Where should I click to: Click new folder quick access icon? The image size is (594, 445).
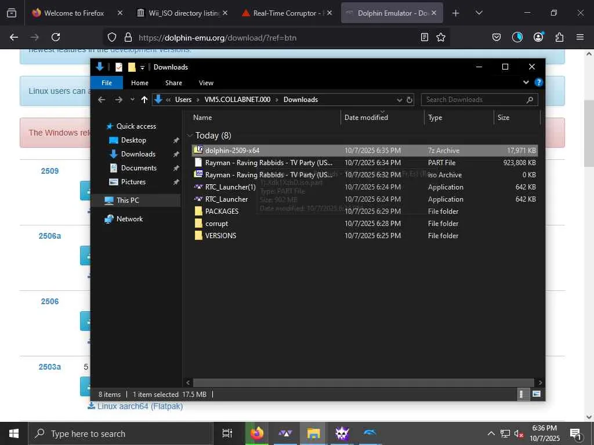[132, 67]
